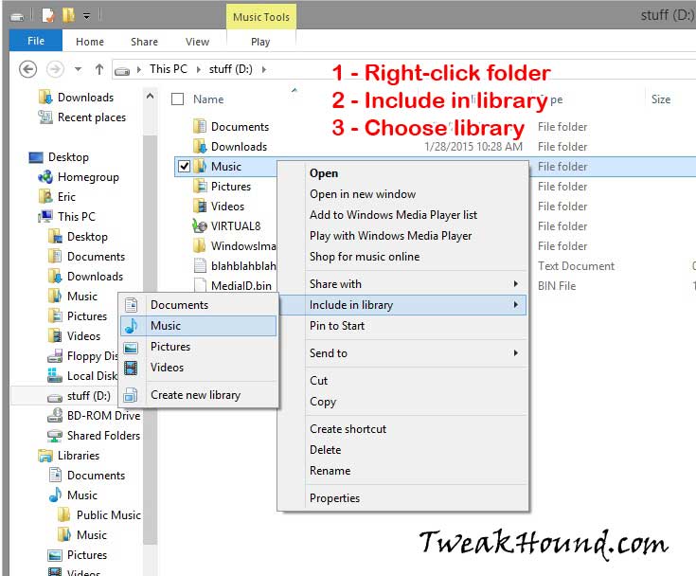Open the recent locations dropdown arrow
This screenshot has width=696, height=576.
pos(78,69)
